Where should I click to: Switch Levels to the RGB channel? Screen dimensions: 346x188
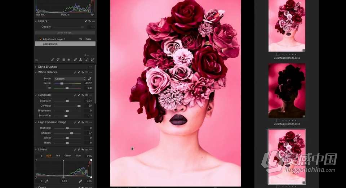pos(49,156)
